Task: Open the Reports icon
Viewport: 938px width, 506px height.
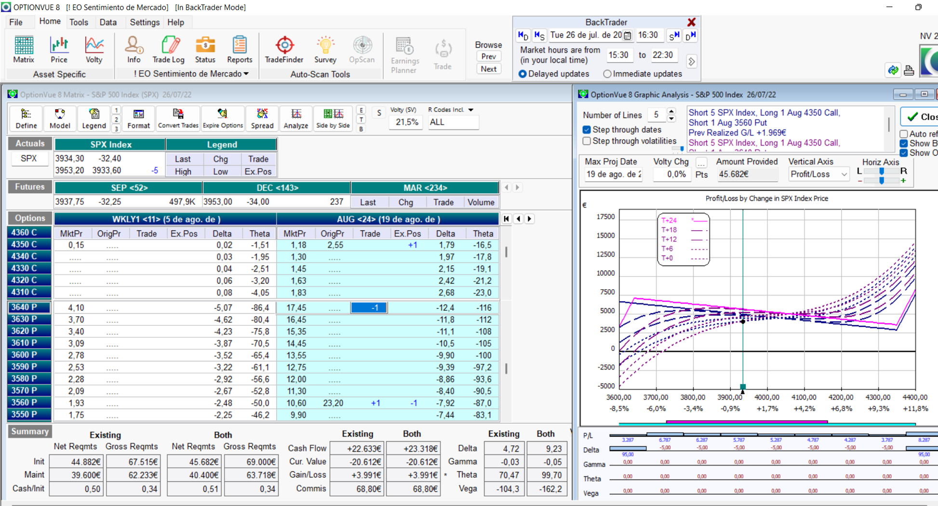Action: tap(240, 50)
